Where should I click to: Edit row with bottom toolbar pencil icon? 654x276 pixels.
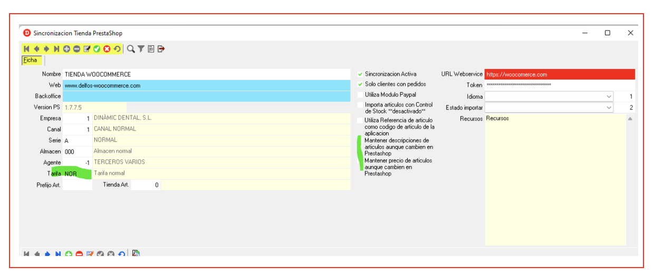[x=90, y=253]
